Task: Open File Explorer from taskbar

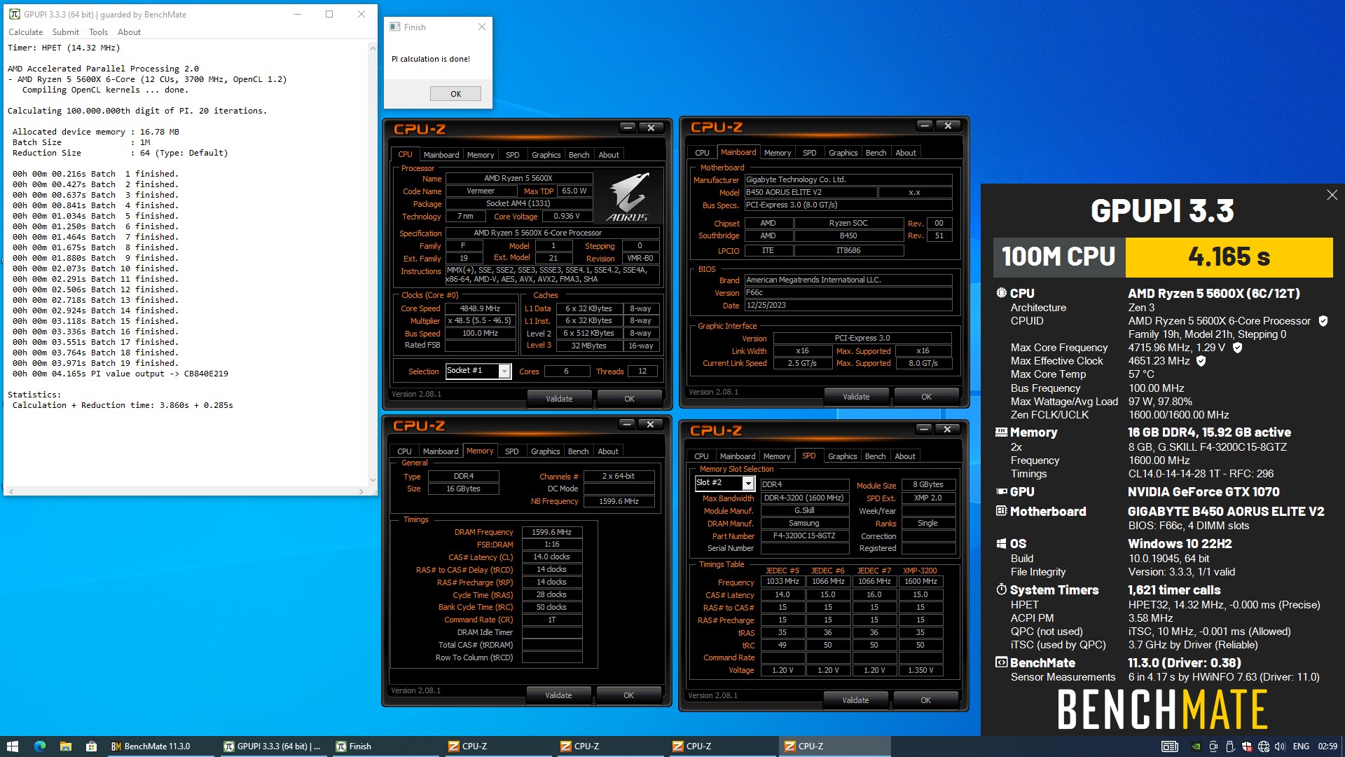Action: pos(65,746)
